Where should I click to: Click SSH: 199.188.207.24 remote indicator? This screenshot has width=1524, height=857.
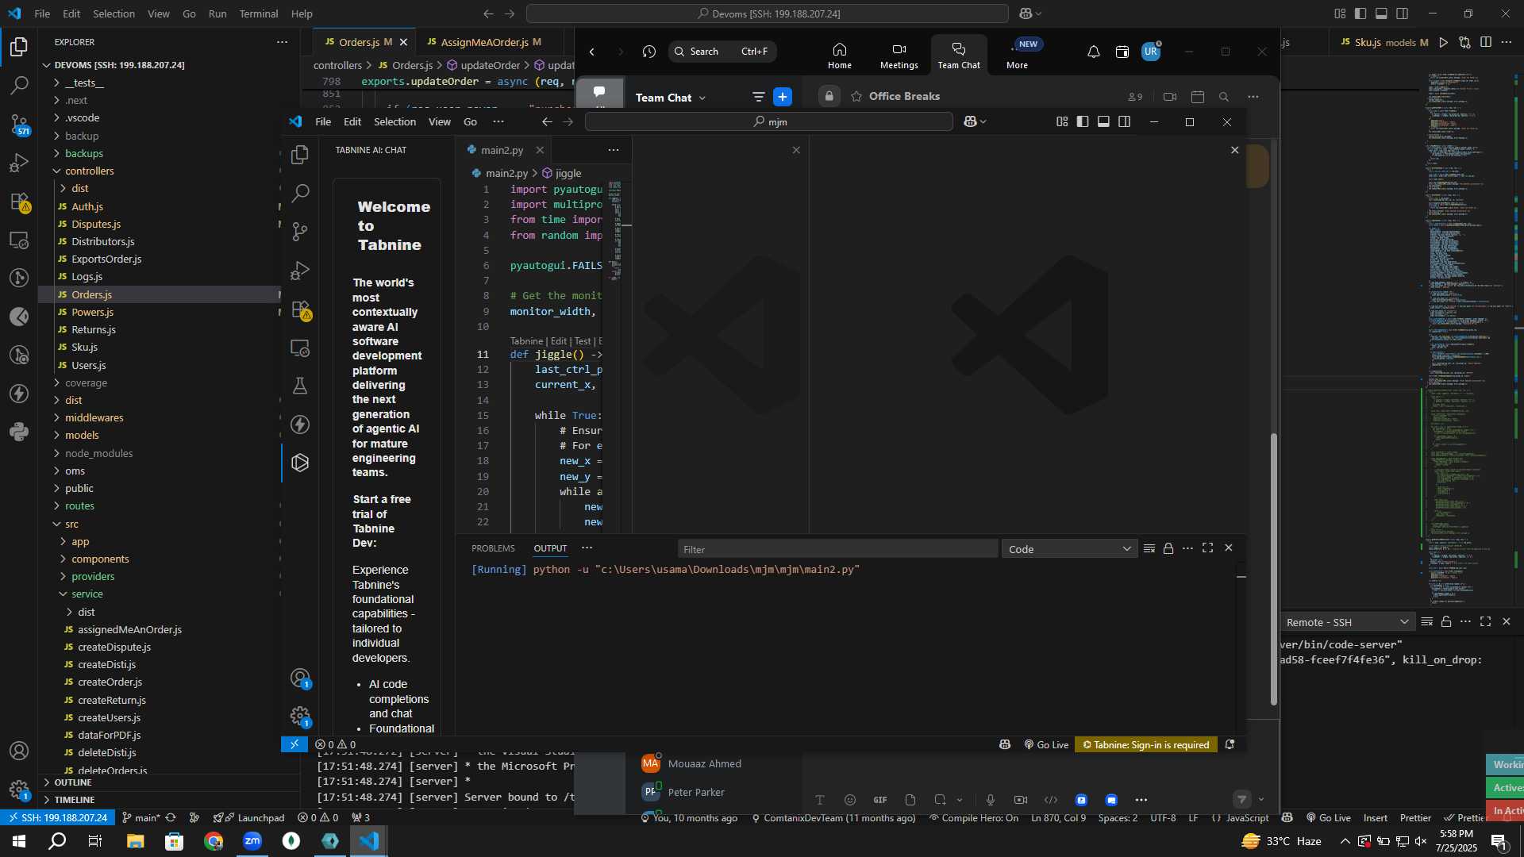pyautogui.click(x=57, y=818)
